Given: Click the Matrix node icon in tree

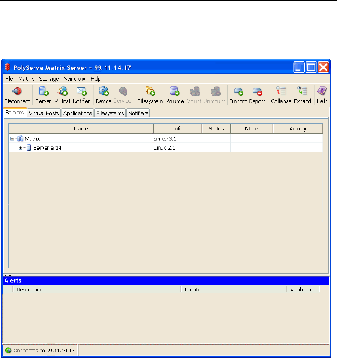Looking at the screenshot, I should pos(20,139).
